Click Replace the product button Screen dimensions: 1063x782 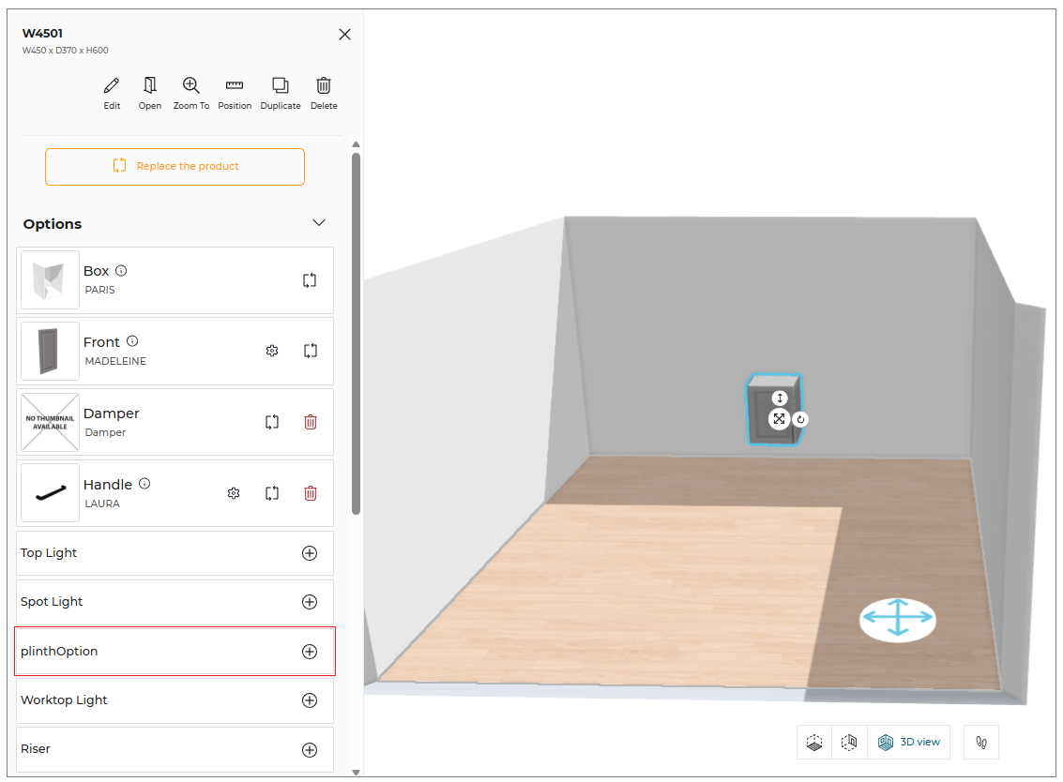point(175,167)
